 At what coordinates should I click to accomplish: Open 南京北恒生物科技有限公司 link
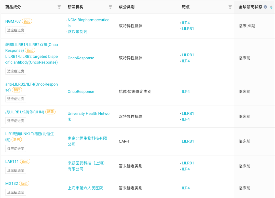pos(87,141)
